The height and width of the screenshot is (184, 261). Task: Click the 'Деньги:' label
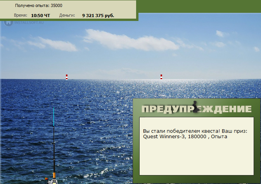[67, 16]
